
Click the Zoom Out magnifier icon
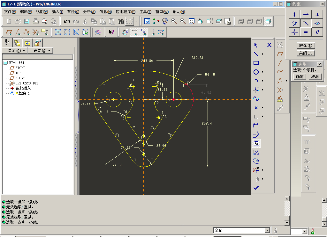[183, 21]
